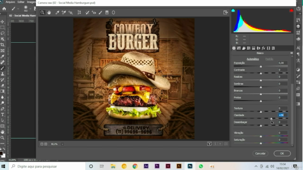The height and width of the screenshot is (170, 303).
Task: Open Google Chrome from the taskbar
Action: pyautogui.click(x=135, y=166)
